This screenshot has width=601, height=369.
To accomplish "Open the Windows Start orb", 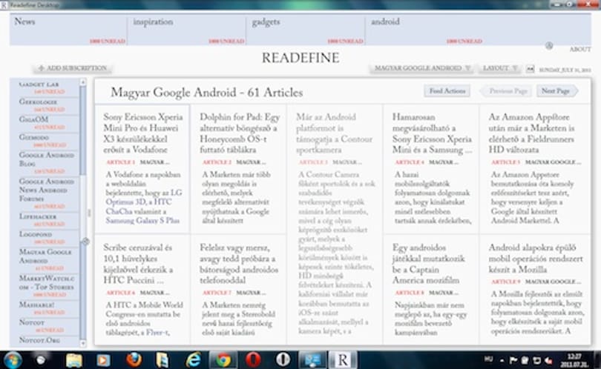I will coord(13,360).
